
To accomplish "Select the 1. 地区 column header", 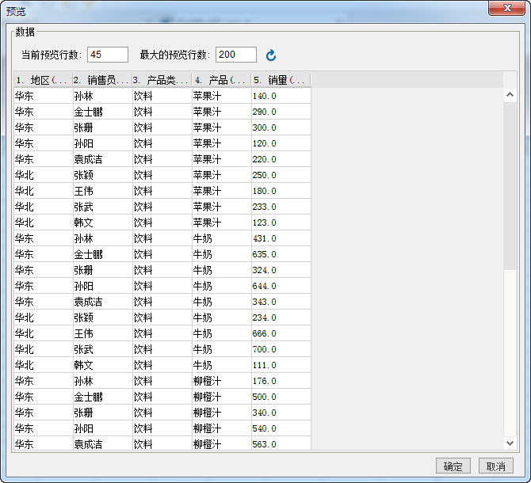I will click(44, 80).
